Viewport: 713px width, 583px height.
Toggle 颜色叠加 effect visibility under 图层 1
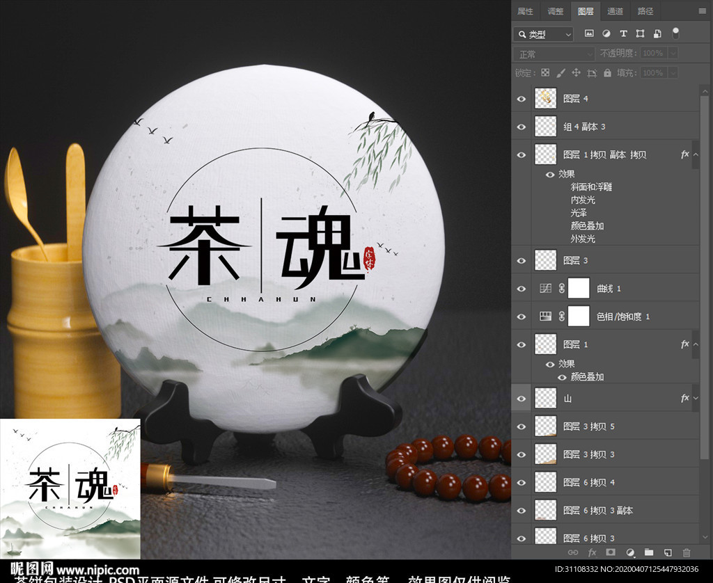pos(562,377)
